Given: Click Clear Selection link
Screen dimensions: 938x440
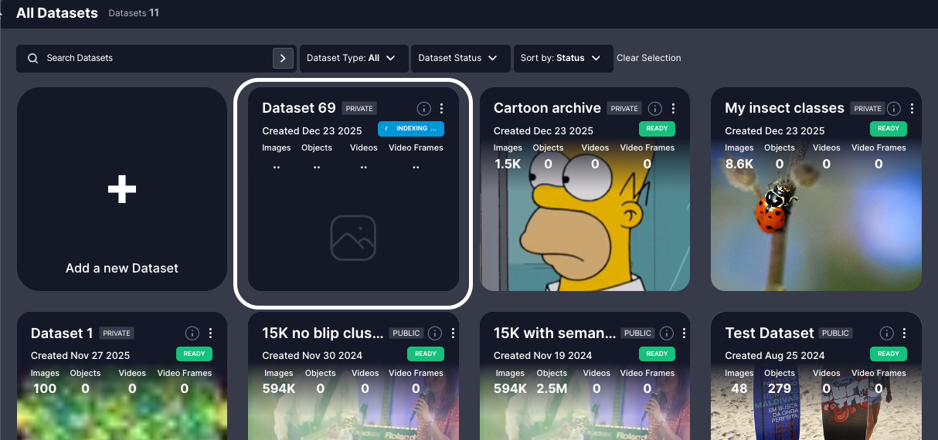Looking at the screenshot, I should tap(649, 58).
